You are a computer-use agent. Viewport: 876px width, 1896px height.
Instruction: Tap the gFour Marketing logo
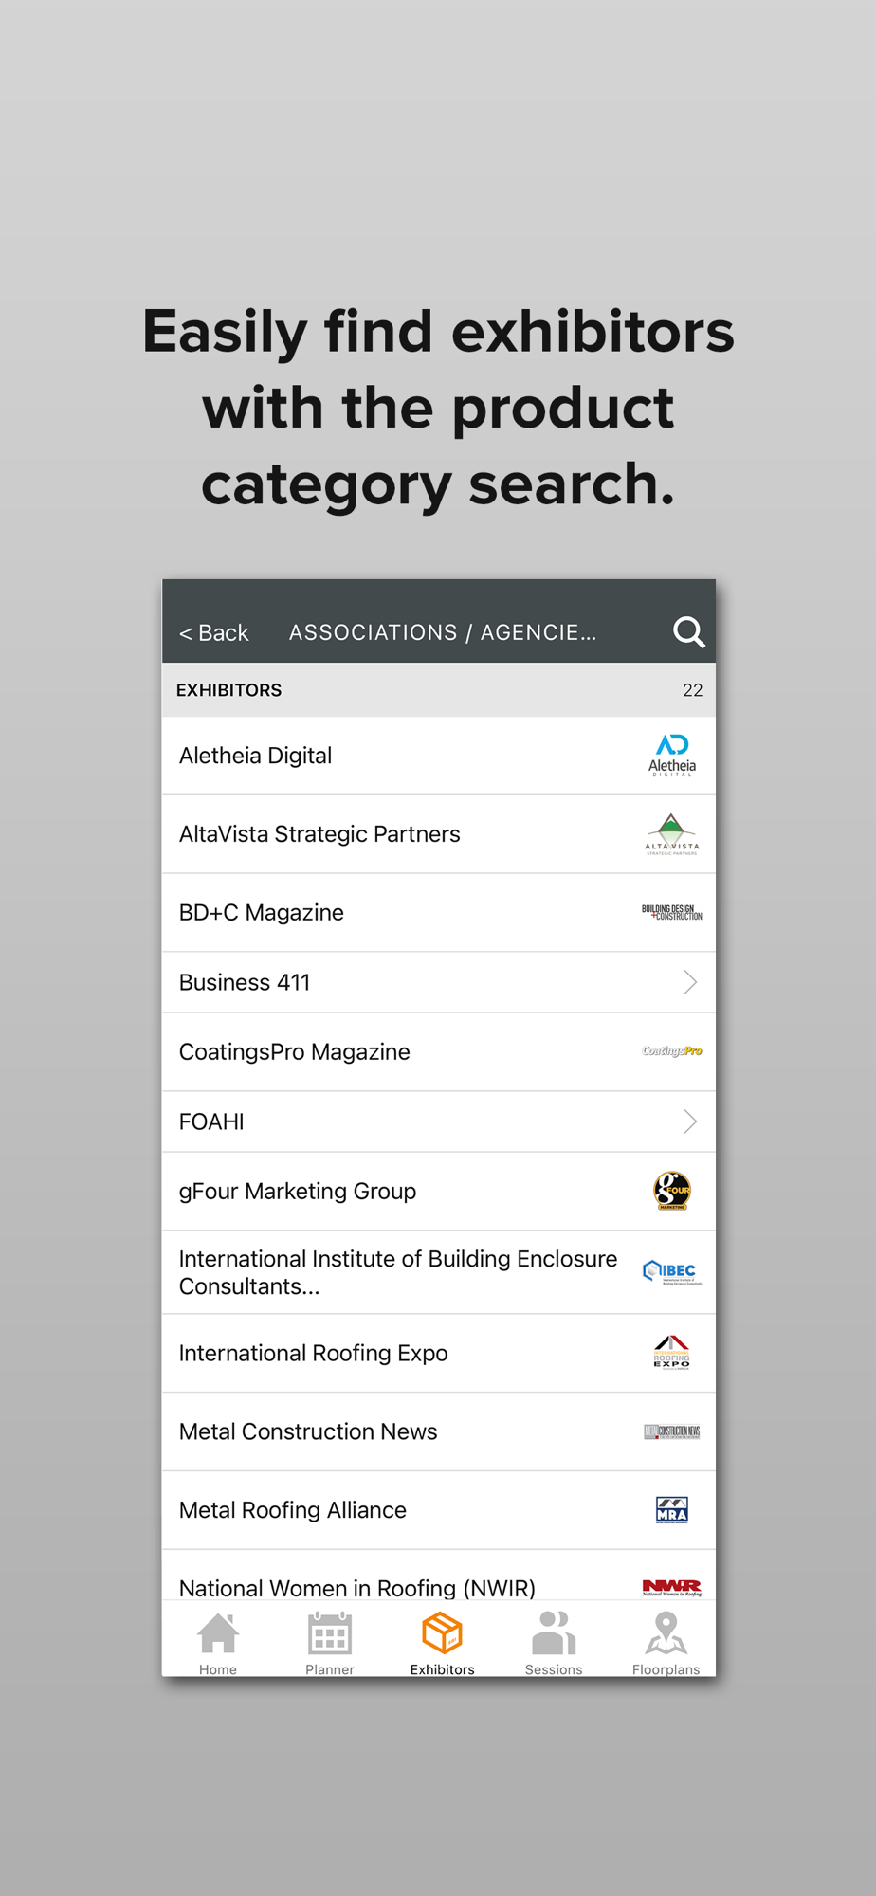pyautogui.click(x=672, y=1191)
